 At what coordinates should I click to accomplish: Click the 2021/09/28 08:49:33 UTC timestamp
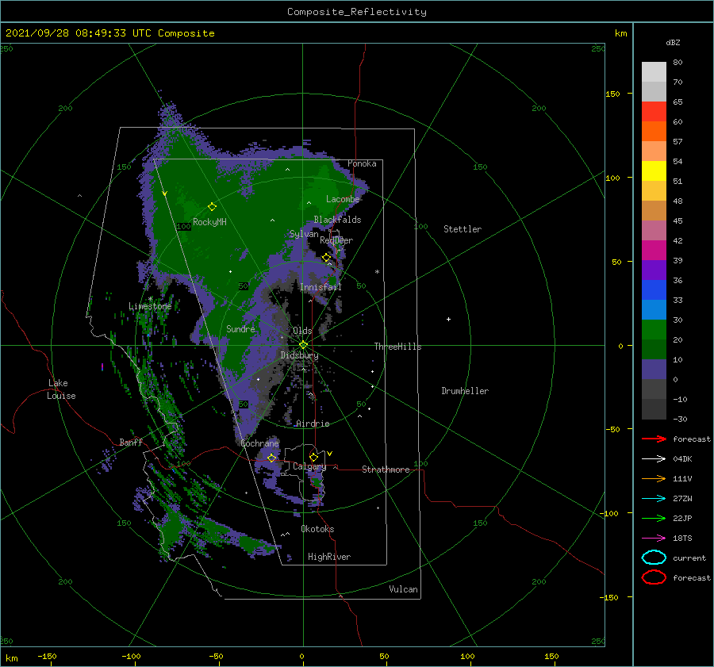click(x=109, y=33)
